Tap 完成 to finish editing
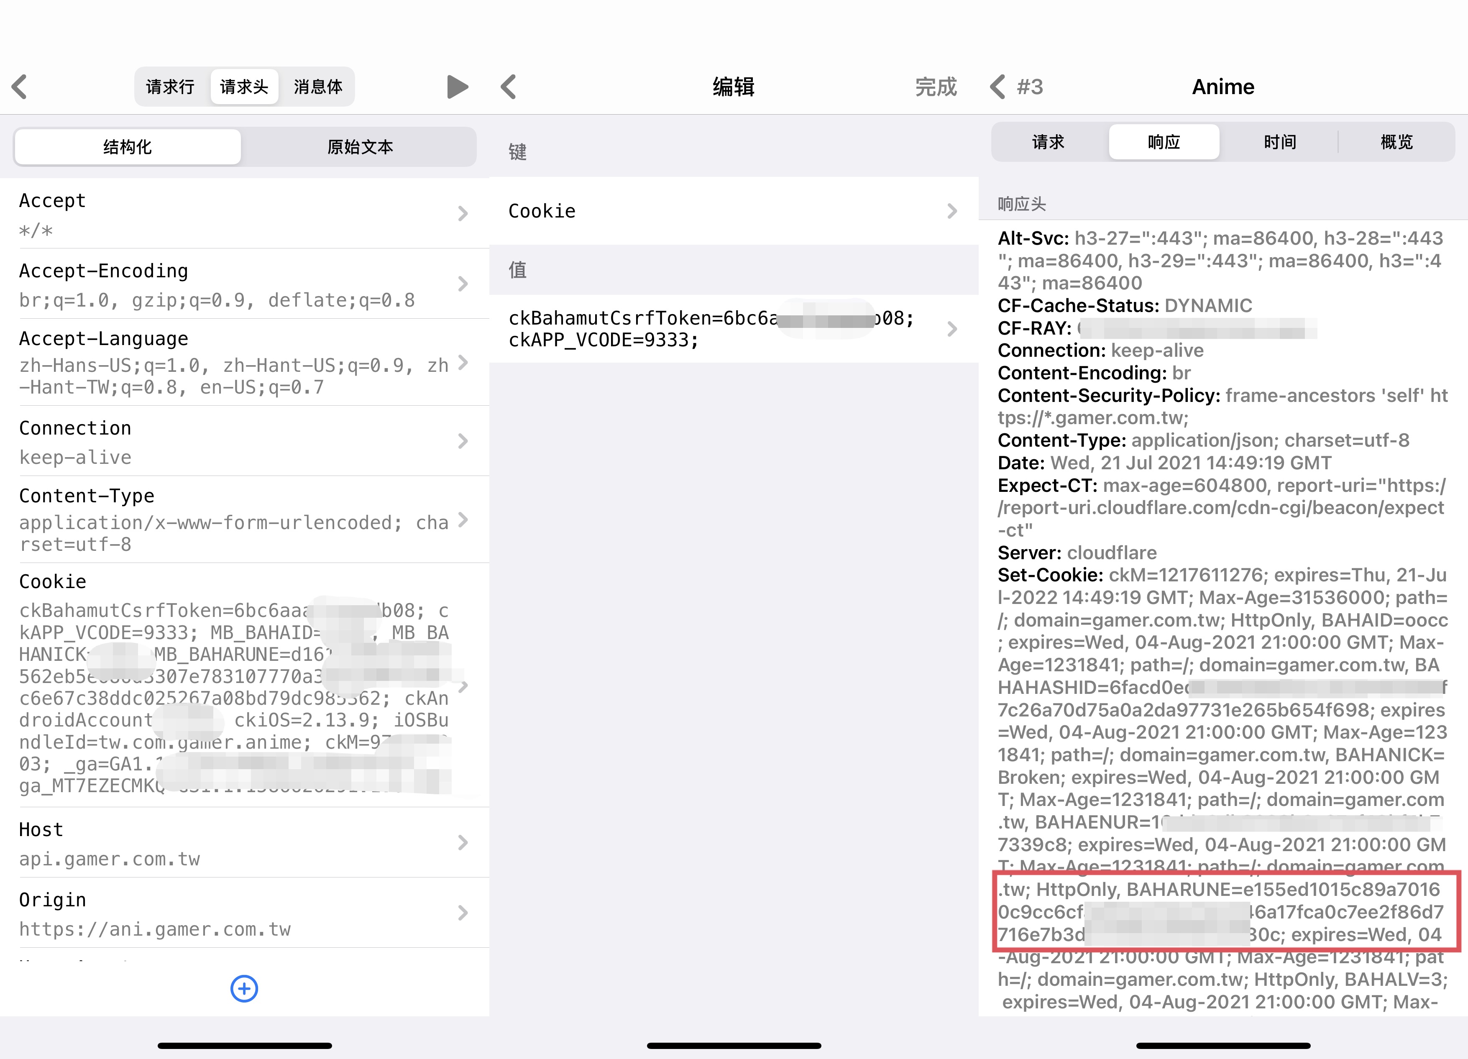This screenshot has width=1468, height=1059. point(935,87)
